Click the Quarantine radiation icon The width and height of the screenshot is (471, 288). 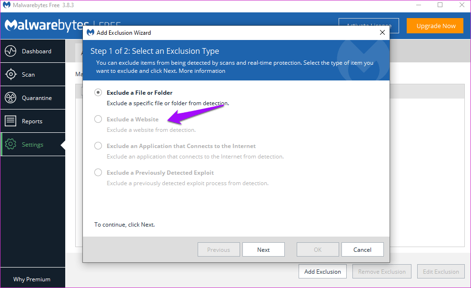click(x=10, y=98)
